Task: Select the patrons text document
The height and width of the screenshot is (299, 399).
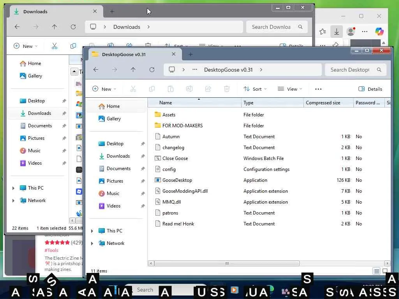Action: [x=166, y=213]
